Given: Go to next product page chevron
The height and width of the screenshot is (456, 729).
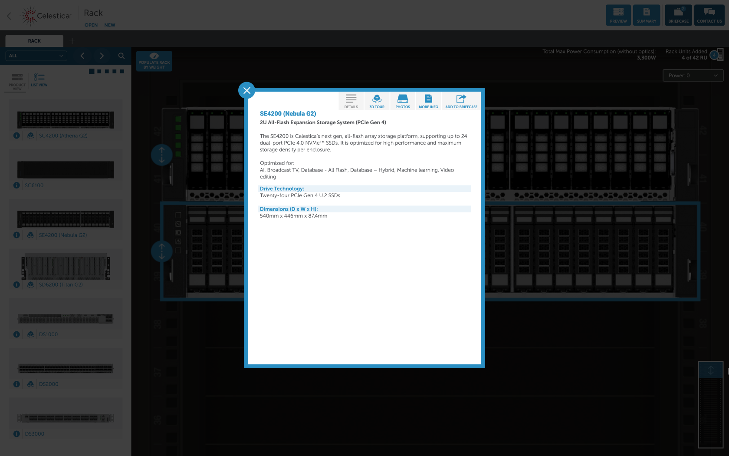Looking at the screenshot, I should click(102, 56).
